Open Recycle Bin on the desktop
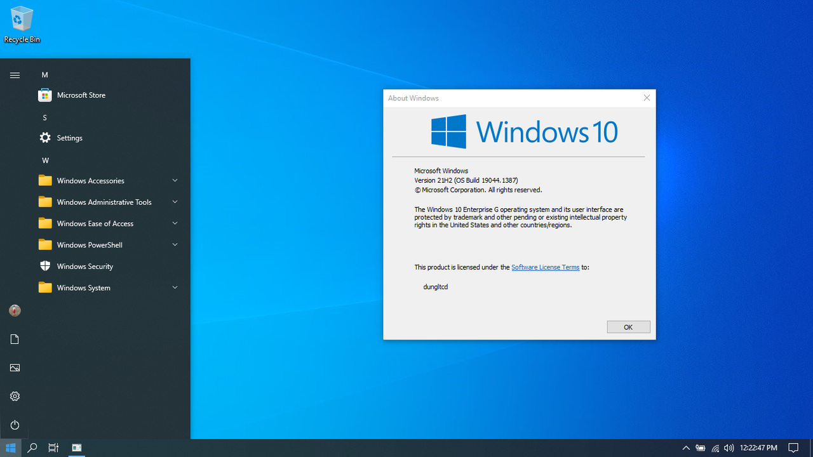813x457 pixels. 22,25
